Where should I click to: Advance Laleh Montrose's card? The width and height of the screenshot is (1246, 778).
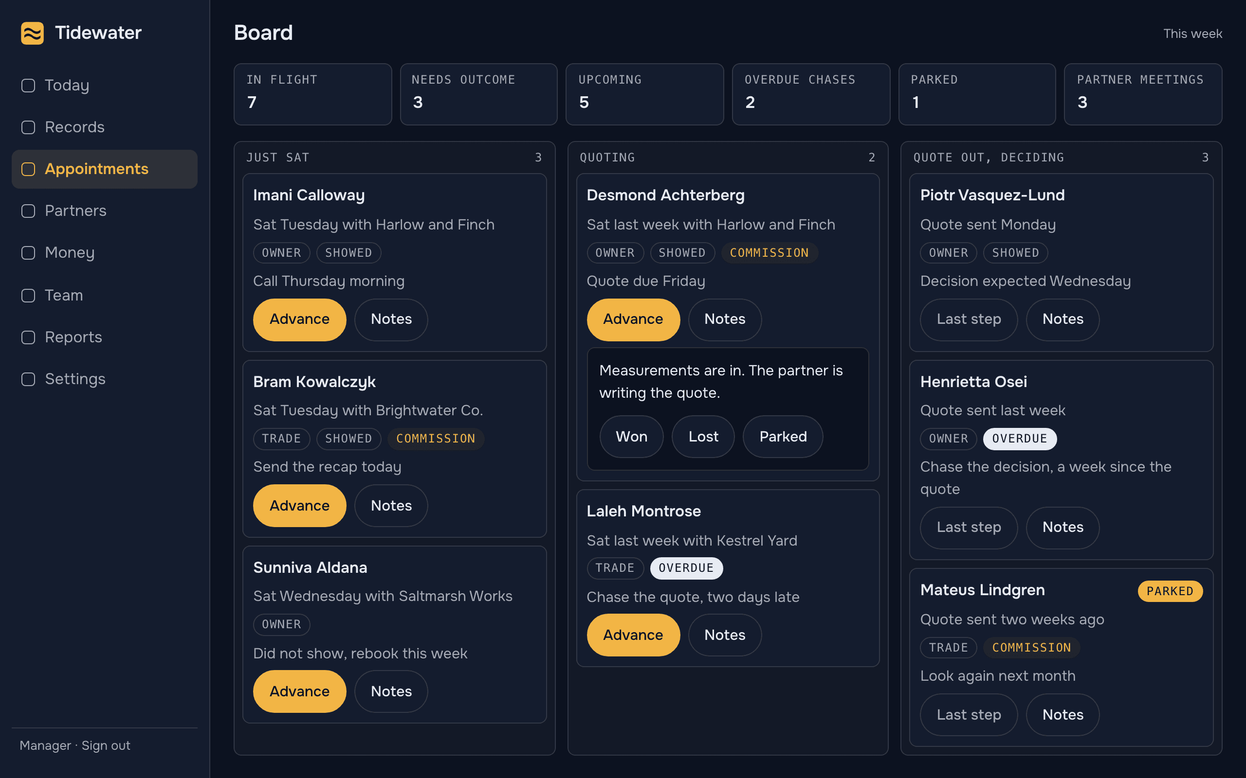[633, 635]
